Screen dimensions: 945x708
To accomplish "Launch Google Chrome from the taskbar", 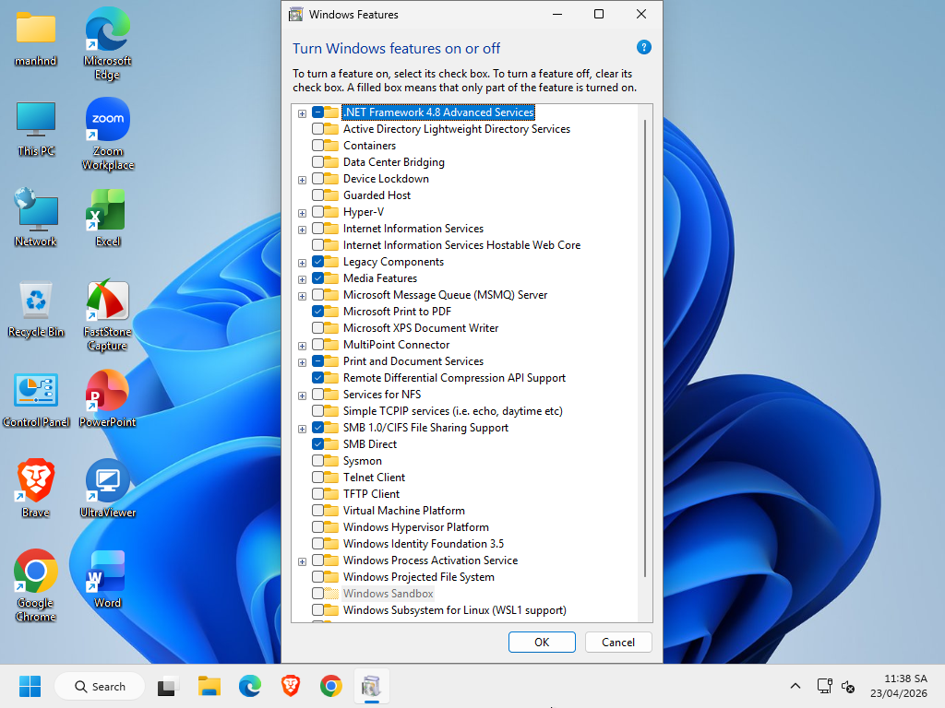I will coord(331,686).
